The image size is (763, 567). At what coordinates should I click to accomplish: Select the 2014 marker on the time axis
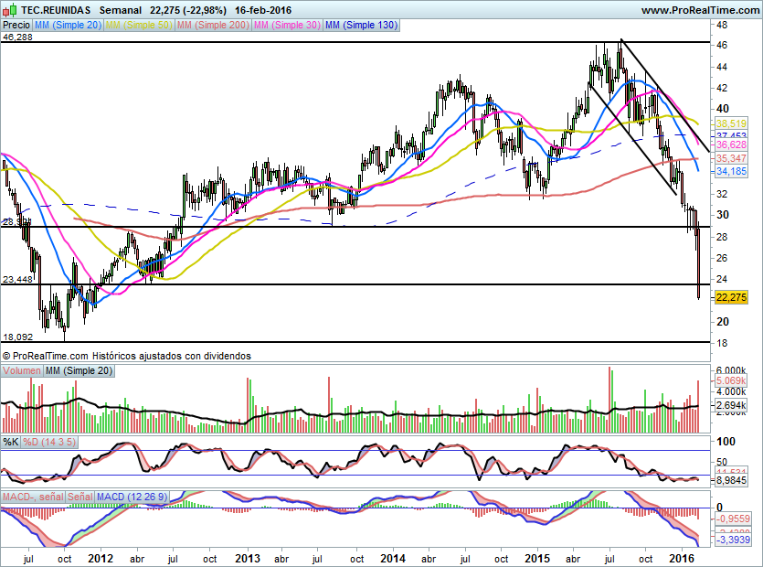(393, 558)
